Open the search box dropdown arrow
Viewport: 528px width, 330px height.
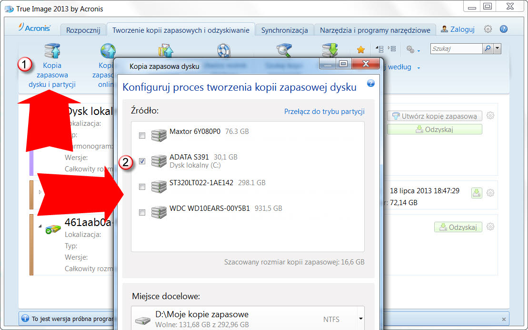pos(497,49)
